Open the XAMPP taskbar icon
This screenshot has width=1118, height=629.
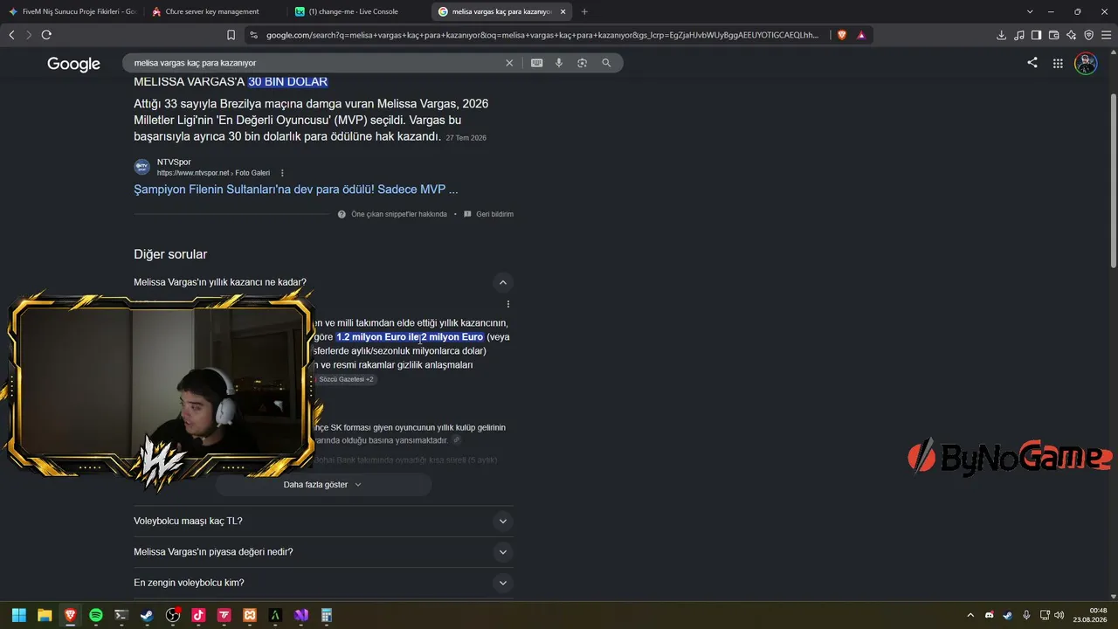(x=250, y=615)
